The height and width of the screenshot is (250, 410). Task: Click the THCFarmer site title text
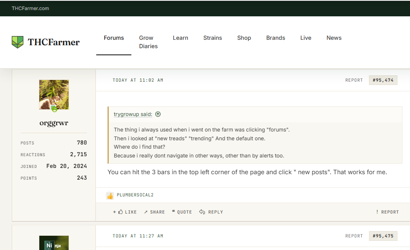(x=54, y=42)
